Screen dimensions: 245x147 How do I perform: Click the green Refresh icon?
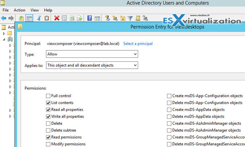[x=72, y=18]
